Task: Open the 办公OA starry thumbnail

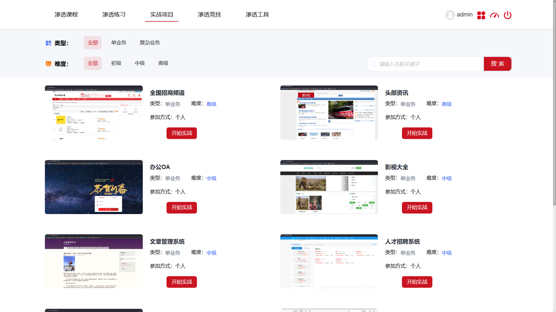Action: point(94,187)
